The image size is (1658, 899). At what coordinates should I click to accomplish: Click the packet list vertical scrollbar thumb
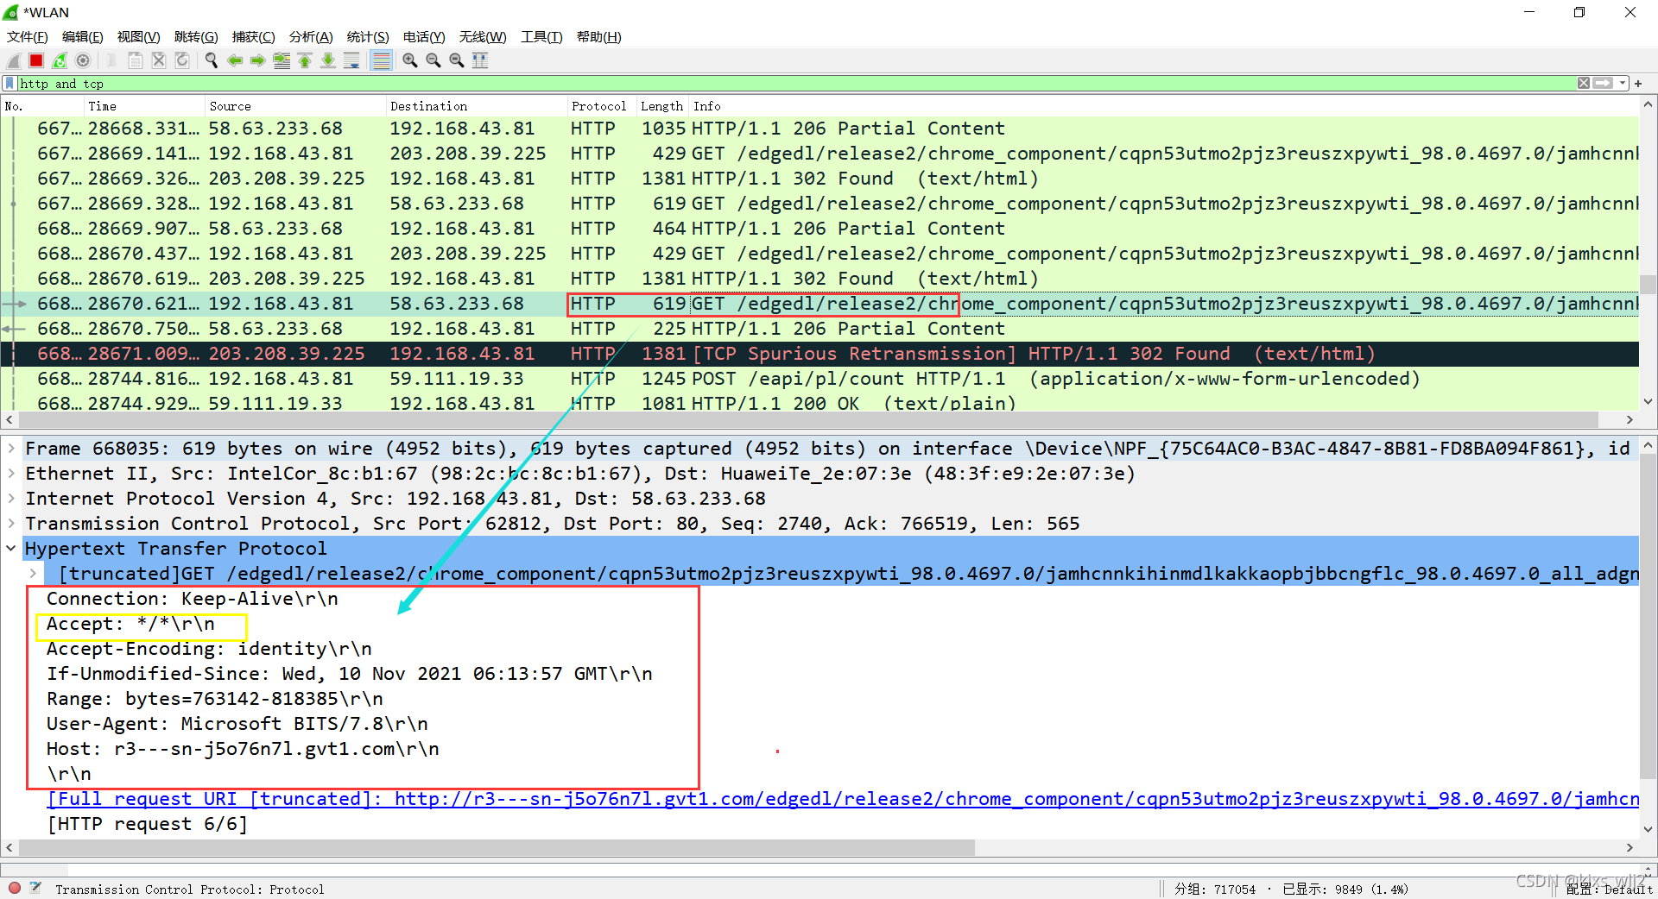[1648, 285]
